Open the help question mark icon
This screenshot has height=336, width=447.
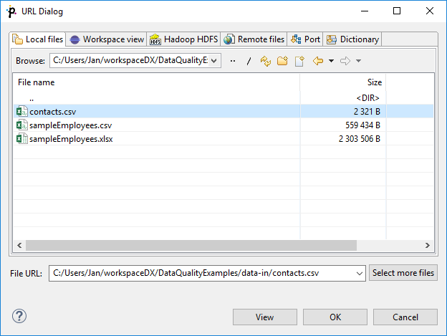coord(19,316)
